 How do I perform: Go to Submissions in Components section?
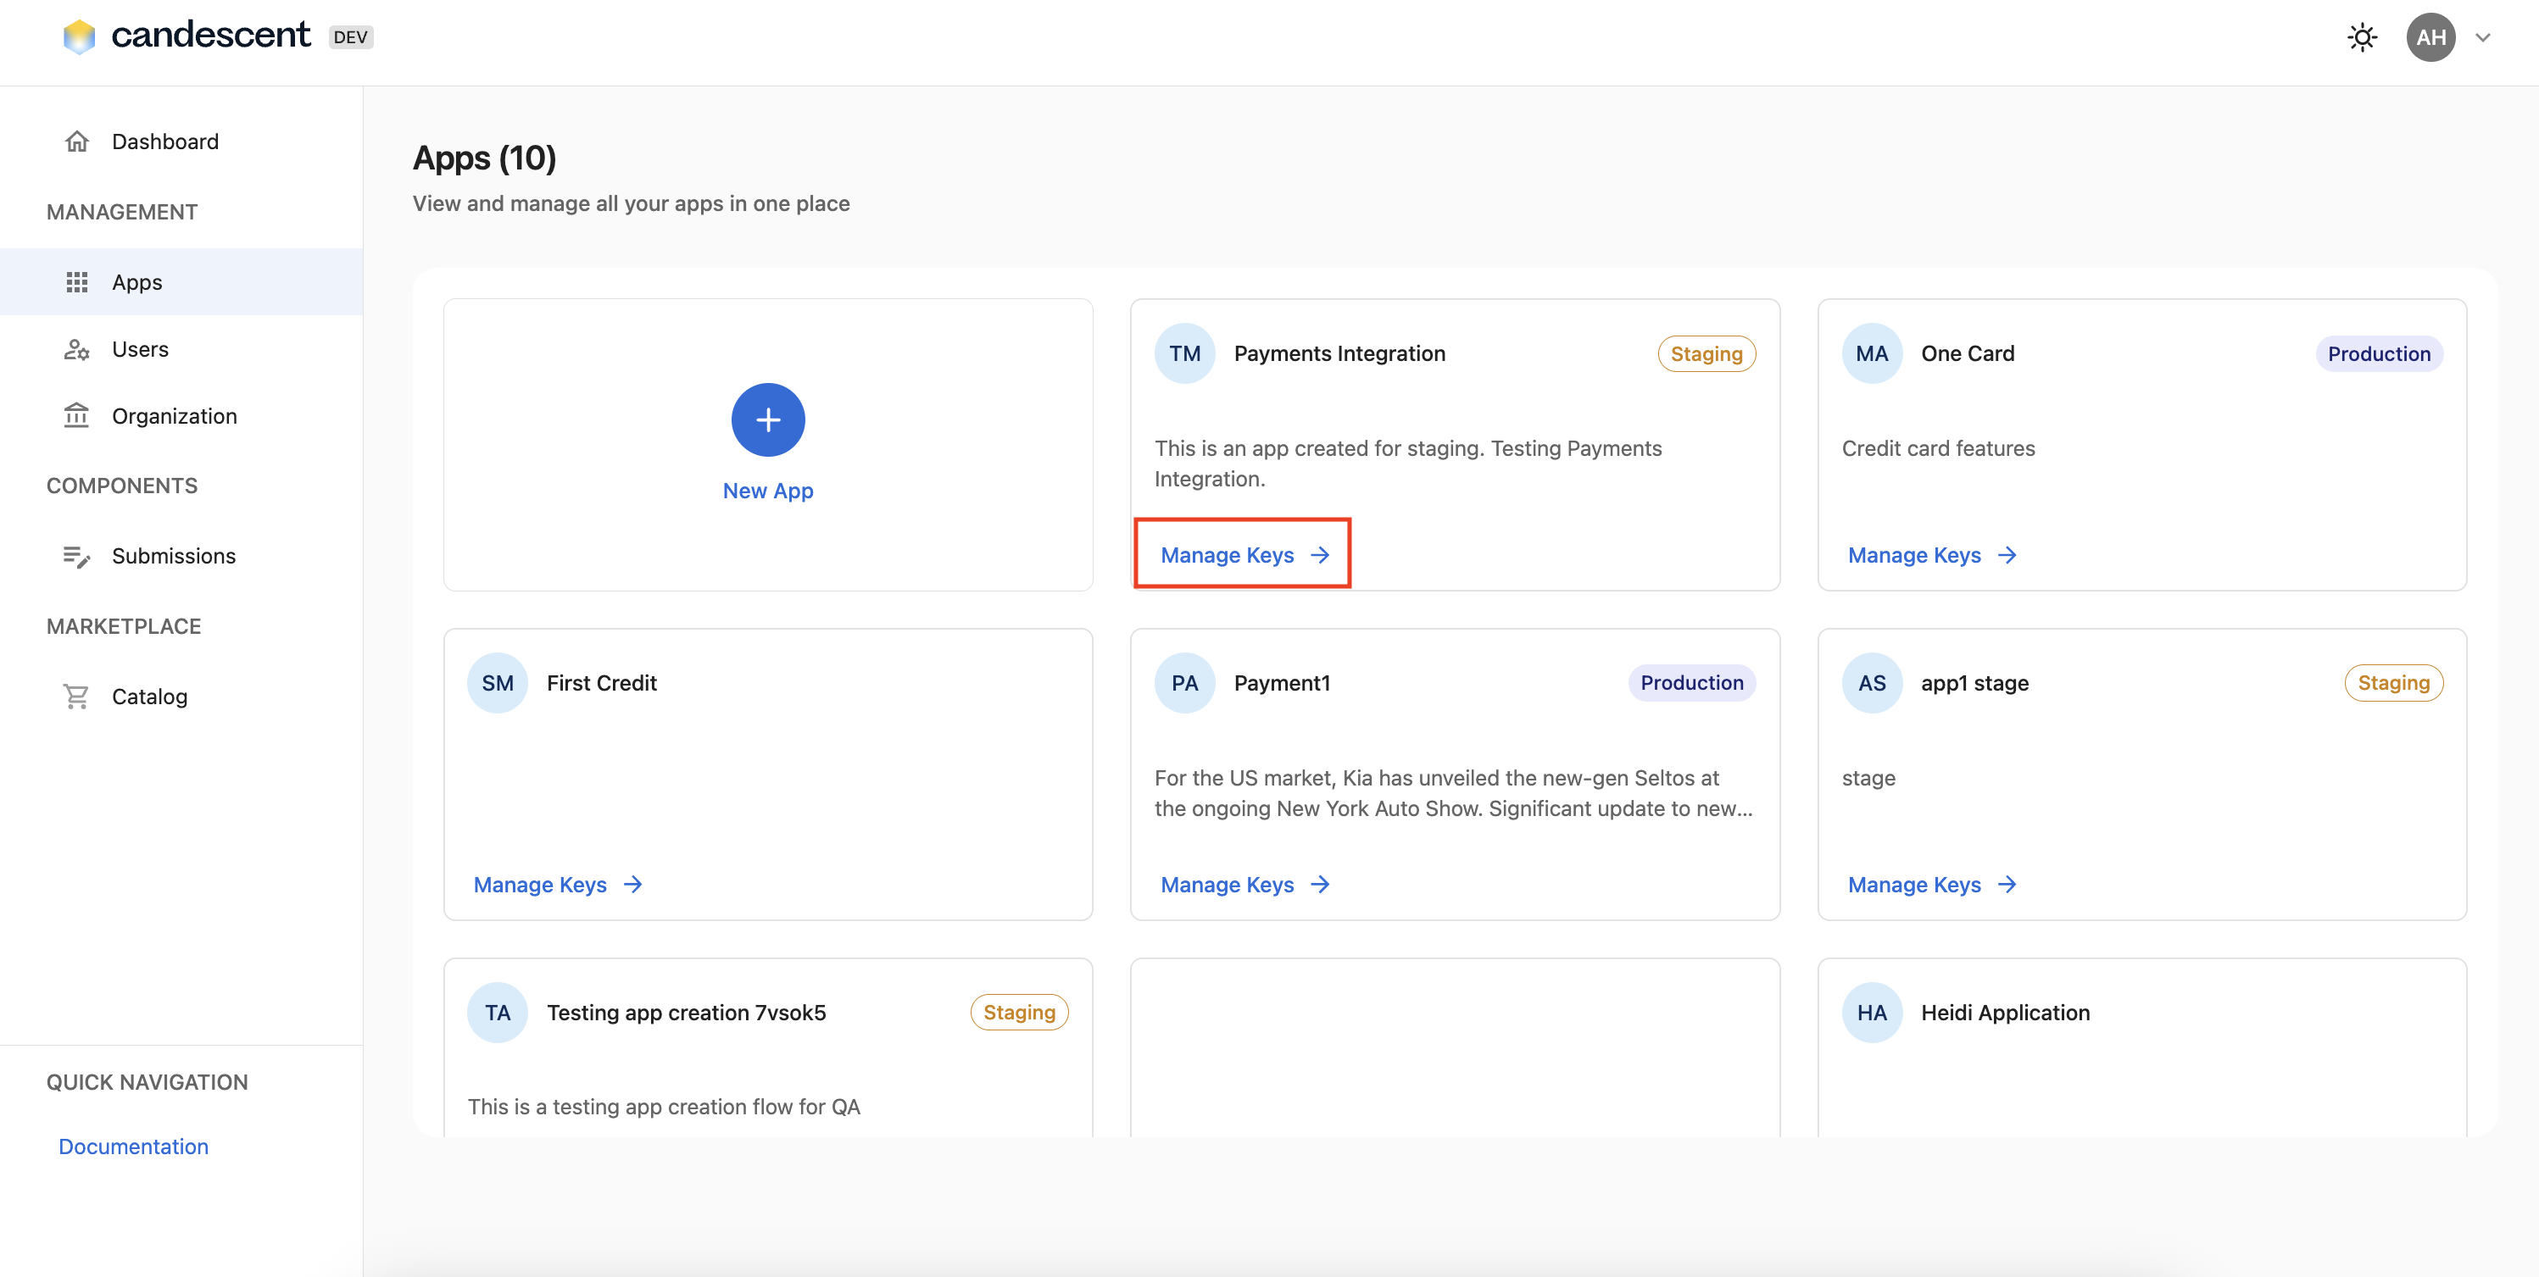tap(174, 556)
